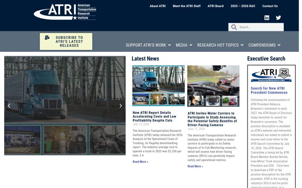Click the magnifying glass search icon
The height and width of the screenshot is (188, 302).
click(234, 27)
